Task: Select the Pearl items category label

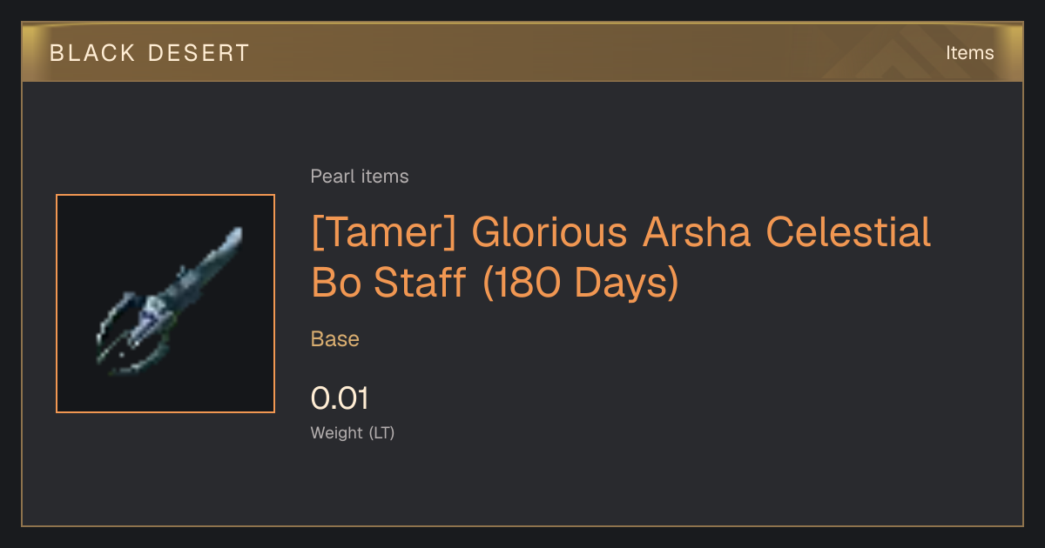Action: pyautogui.click(x=360, y=177)
